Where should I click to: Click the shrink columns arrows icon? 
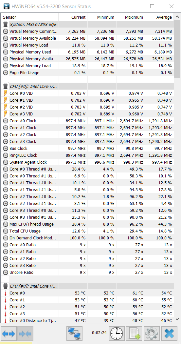tap(26, 334)
